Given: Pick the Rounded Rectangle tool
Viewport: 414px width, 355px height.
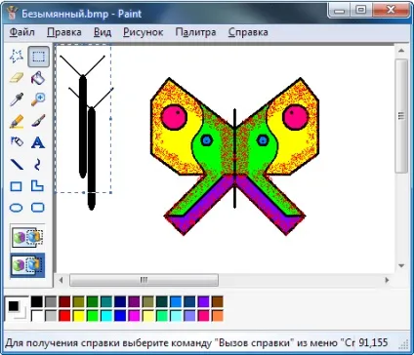Looking at the screenshot, I should (38, 208).
